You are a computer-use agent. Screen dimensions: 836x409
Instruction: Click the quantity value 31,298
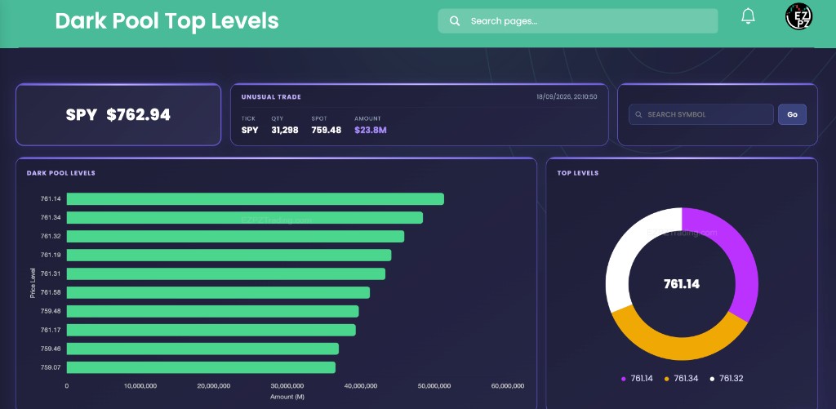point(285,130)
